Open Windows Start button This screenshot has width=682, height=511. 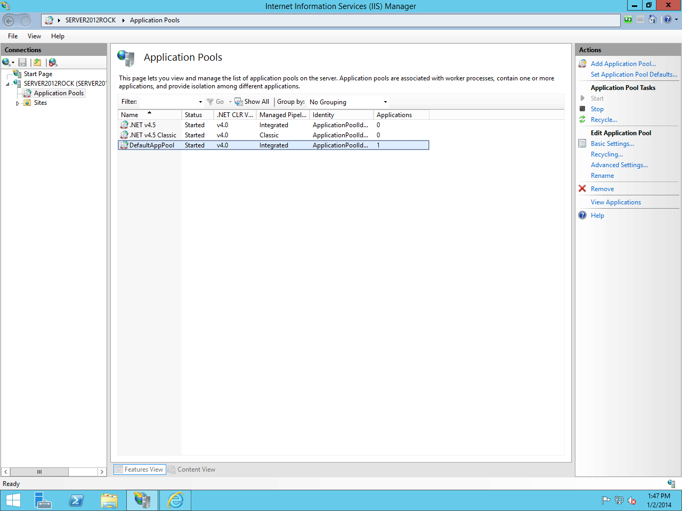point(13,500)
